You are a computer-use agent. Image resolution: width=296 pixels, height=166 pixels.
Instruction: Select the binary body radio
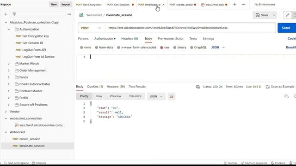(175, 47)
